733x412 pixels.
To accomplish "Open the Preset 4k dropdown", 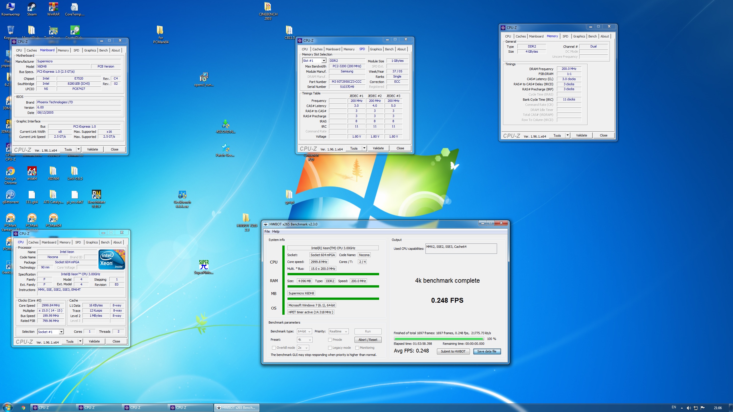I will [305, 340].
